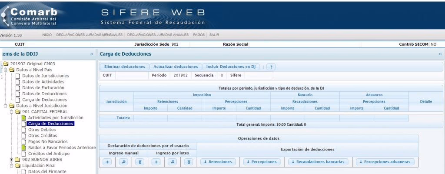The width and height of the screenshot is (445, 174).
Task: Delete manual deductions with the Ingreso manual trash icon
Action: 139,162
